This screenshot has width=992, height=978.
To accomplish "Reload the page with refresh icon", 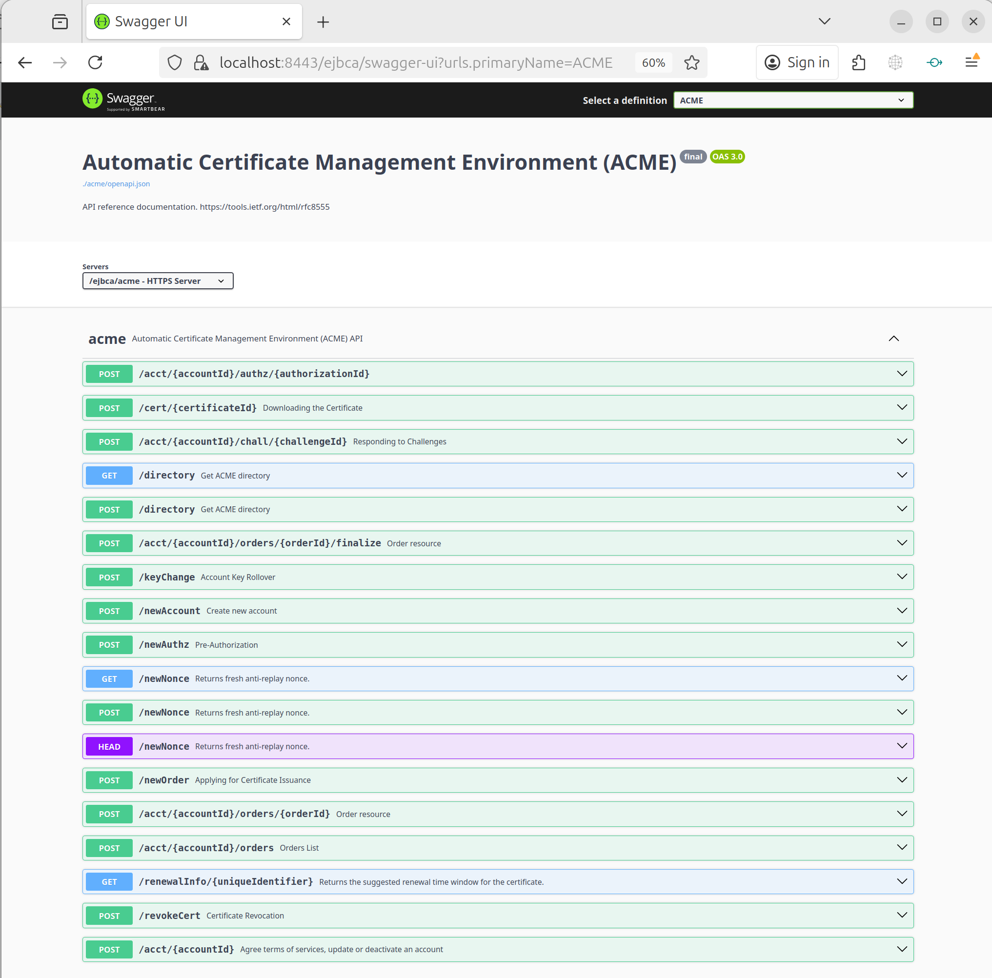I will [96, 62].
